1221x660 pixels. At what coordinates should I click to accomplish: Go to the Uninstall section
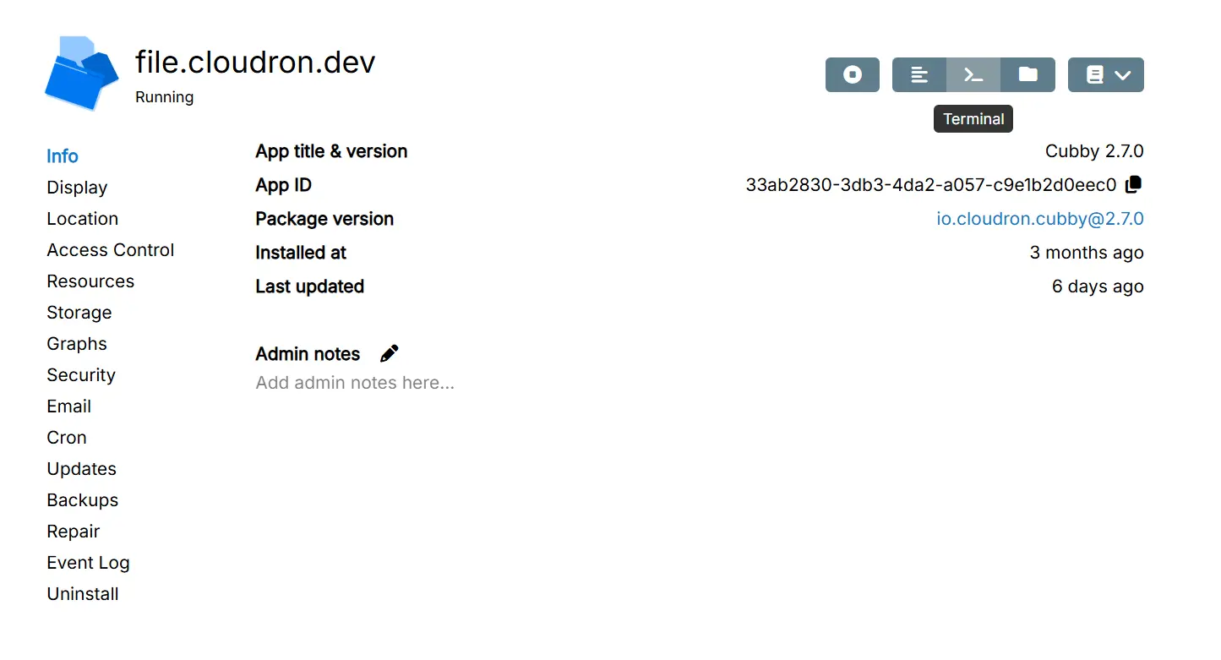[82, 594]
